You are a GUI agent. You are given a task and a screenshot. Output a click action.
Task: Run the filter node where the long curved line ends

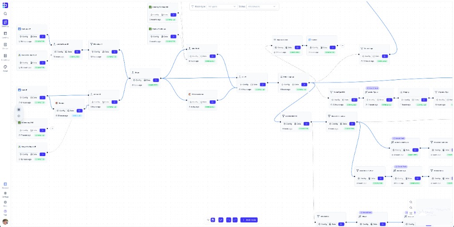(384, 56)
